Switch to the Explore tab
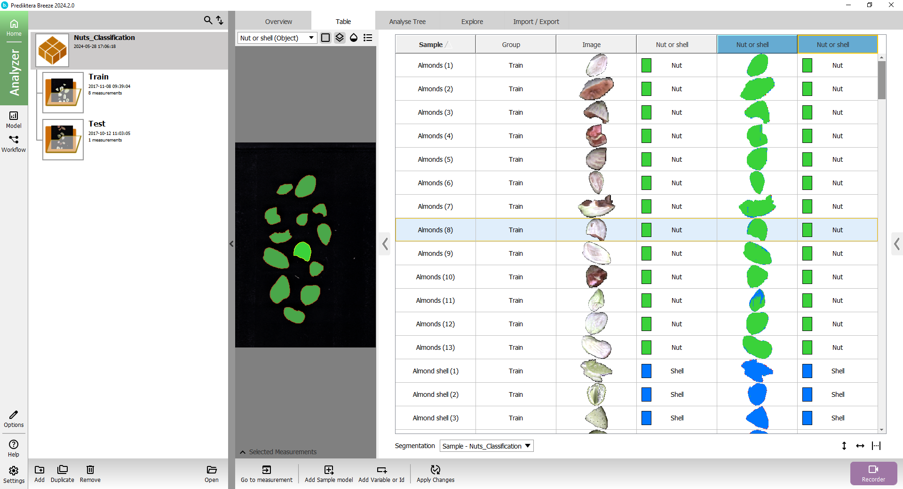903x489 pixels. pos(472,22)
